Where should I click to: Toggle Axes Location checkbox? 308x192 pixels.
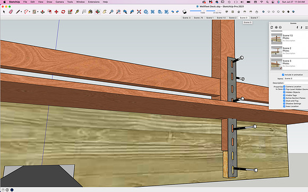[x=284, y=106]
